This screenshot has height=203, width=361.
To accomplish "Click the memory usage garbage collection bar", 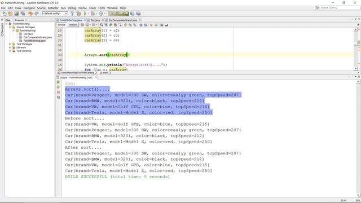I will pos(118,14).
